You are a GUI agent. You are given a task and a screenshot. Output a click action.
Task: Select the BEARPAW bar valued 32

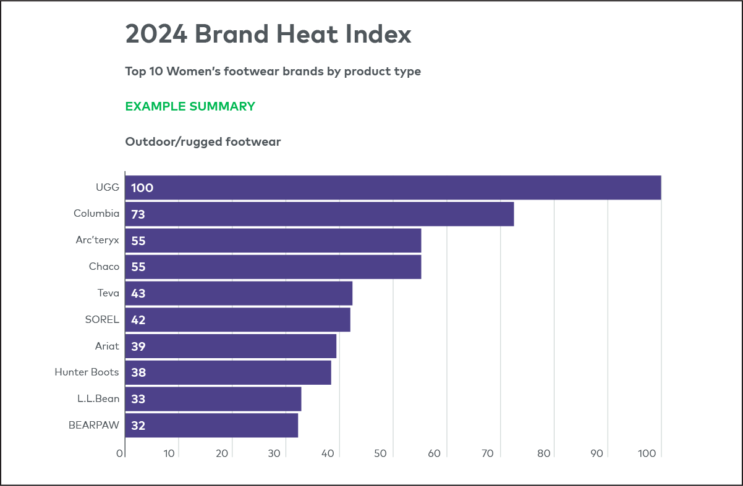pos(211,425)
